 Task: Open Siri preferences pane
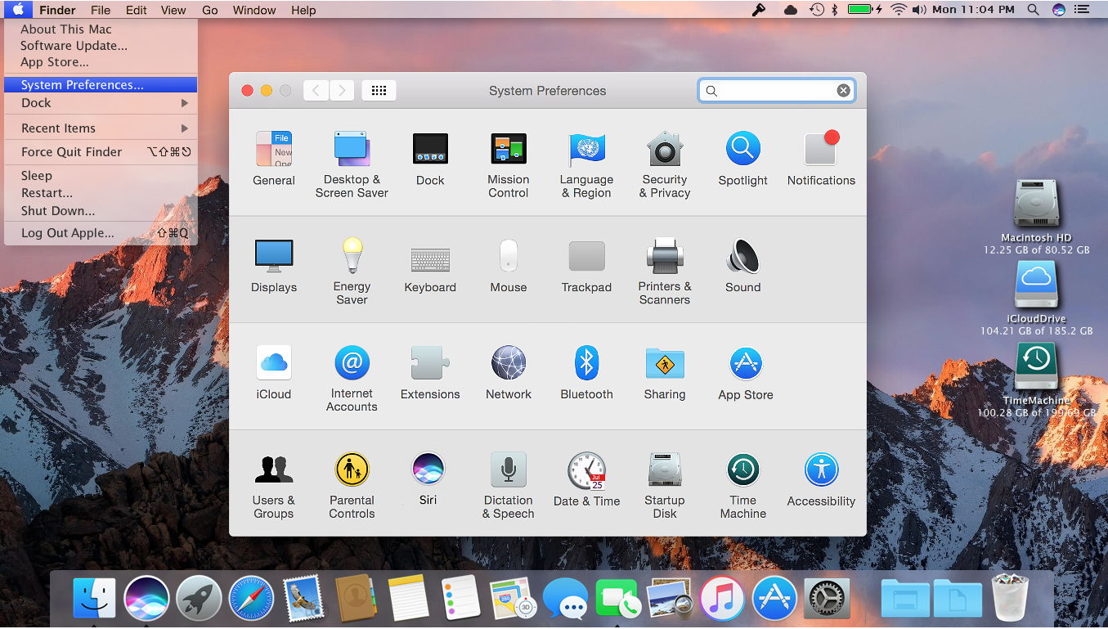428,478
